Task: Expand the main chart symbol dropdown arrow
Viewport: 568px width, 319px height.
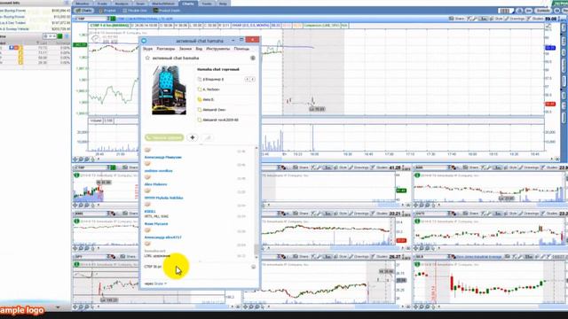Action: 108,19
